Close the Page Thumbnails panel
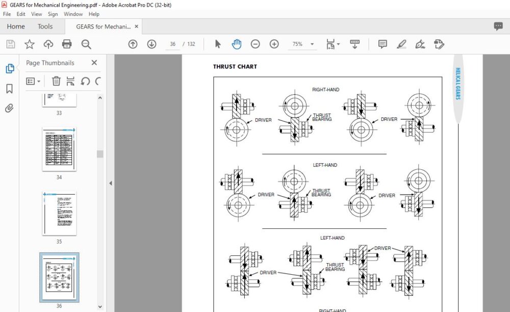Image resolution: width=510 pixels, height=312 pixels. click(x=94, y=62)
